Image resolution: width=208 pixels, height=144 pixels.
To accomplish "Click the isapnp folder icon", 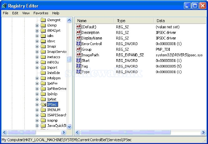I will click(43, 120).
